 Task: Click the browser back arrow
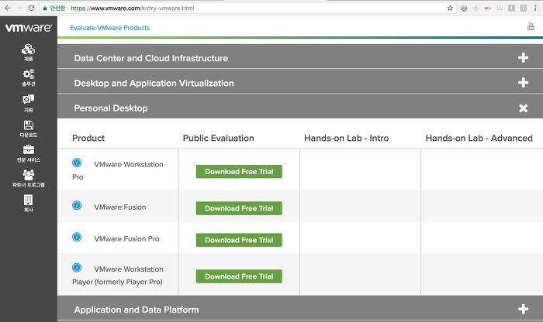click(x=8, y=8)
